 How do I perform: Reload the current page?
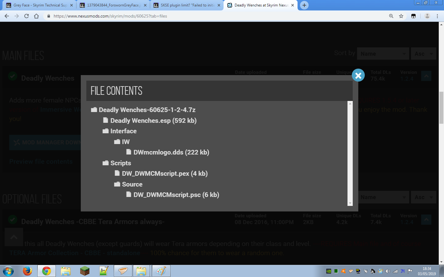[x=27, y=16]
